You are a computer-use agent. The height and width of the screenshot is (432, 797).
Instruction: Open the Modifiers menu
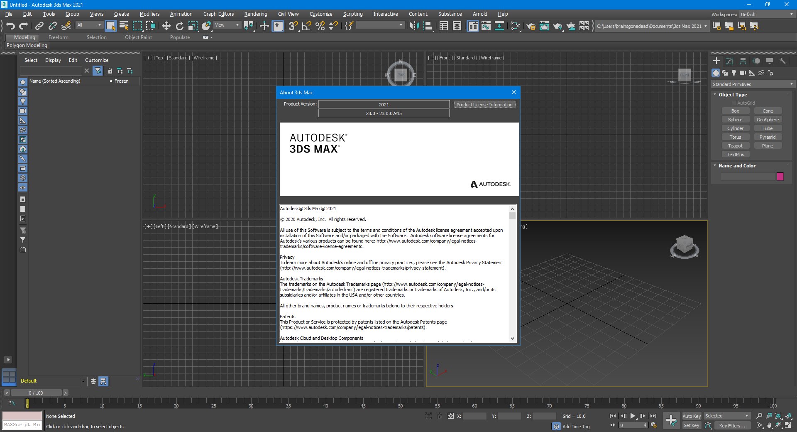(149, 14)
